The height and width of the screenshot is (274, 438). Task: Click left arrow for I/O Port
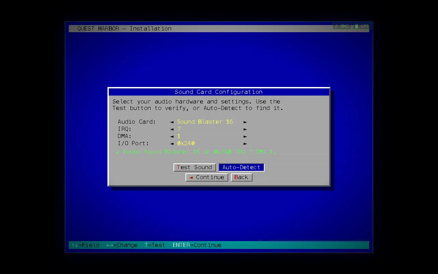[x=172, y=144]
